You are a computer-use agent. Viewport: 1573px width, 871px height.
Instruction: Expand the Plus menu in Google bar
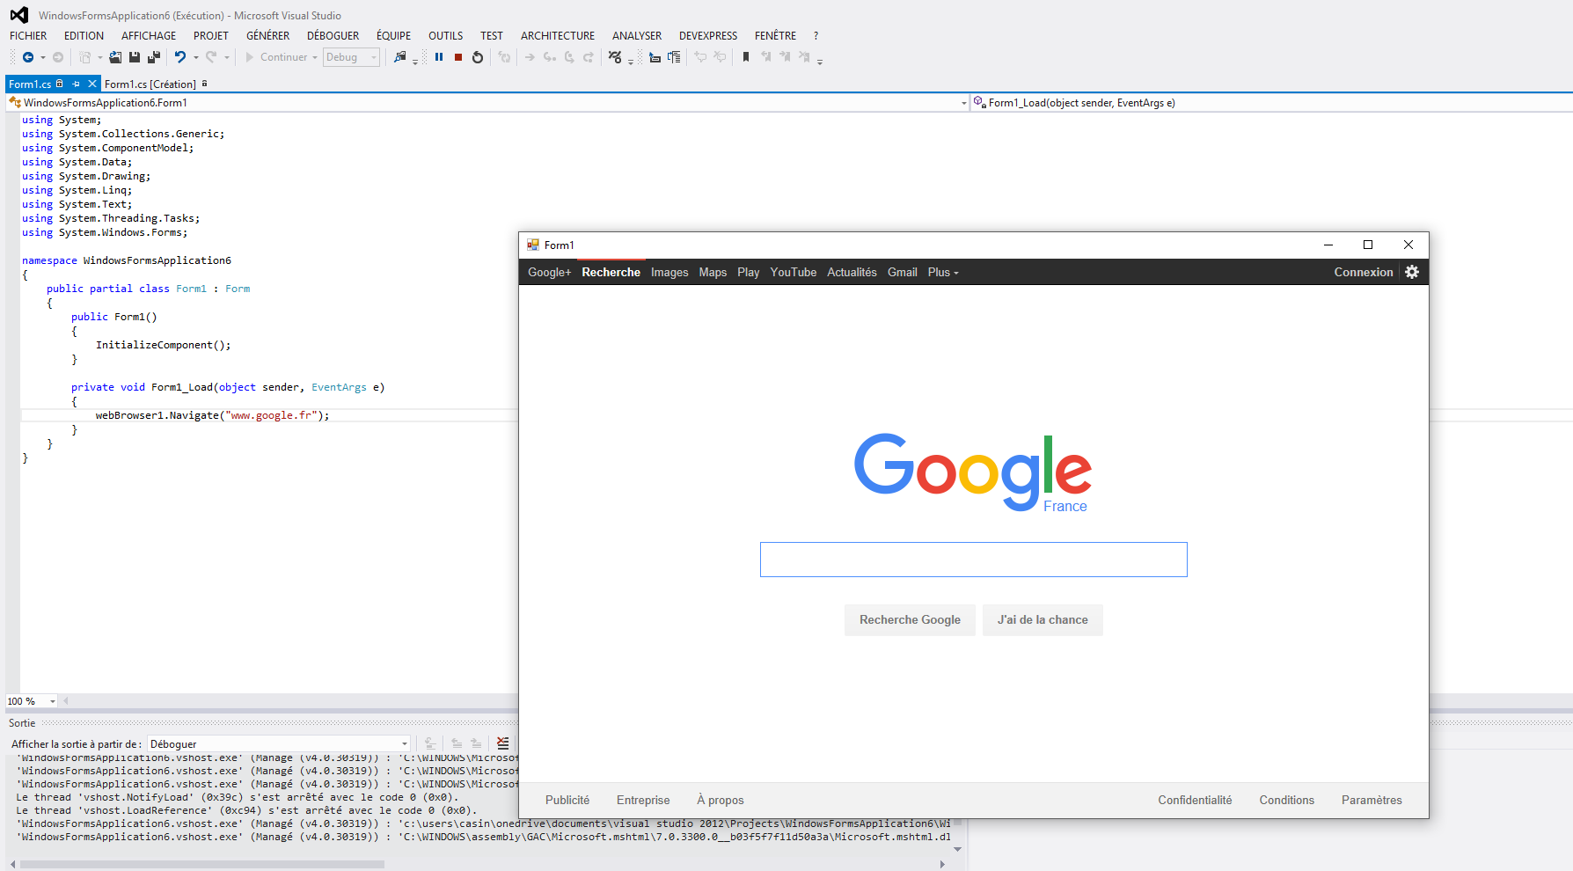click(x=943, y=272)
